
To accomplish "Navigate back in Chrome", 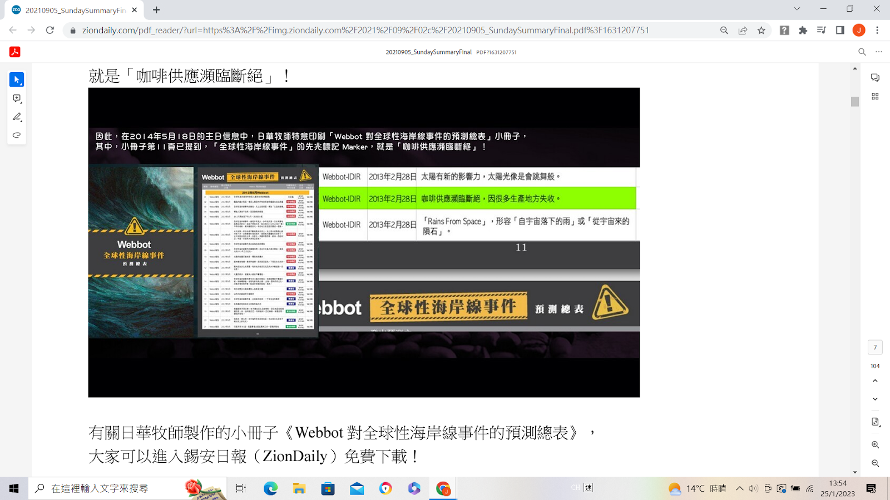I will tap(13, 30).
